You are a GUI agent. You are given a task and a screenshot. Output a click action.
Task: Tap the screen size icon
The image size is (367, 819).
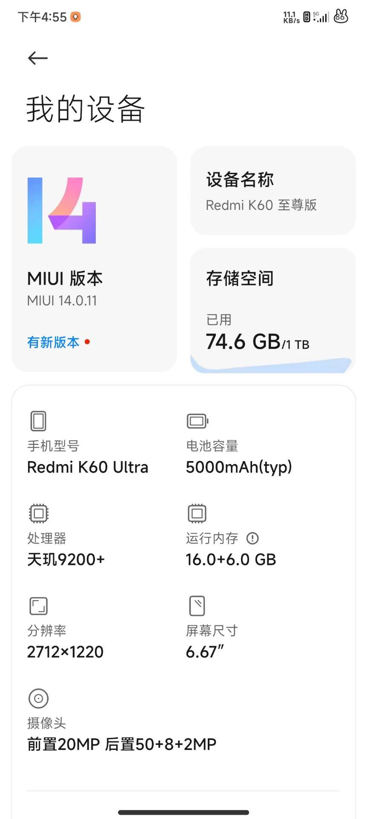click(197, 606)
